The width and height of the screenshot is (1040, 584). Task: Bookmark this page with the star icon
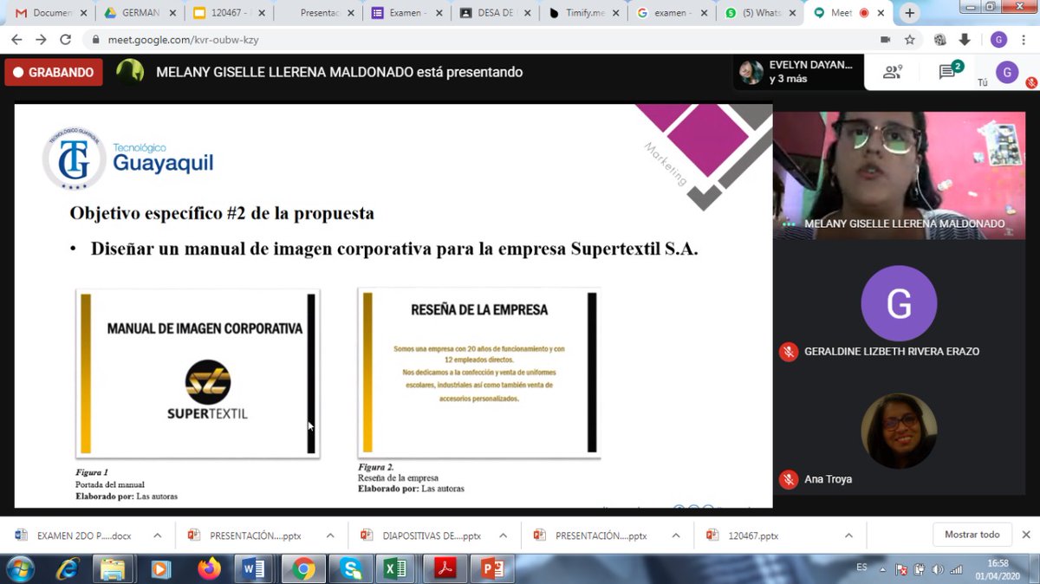point(910,40)
